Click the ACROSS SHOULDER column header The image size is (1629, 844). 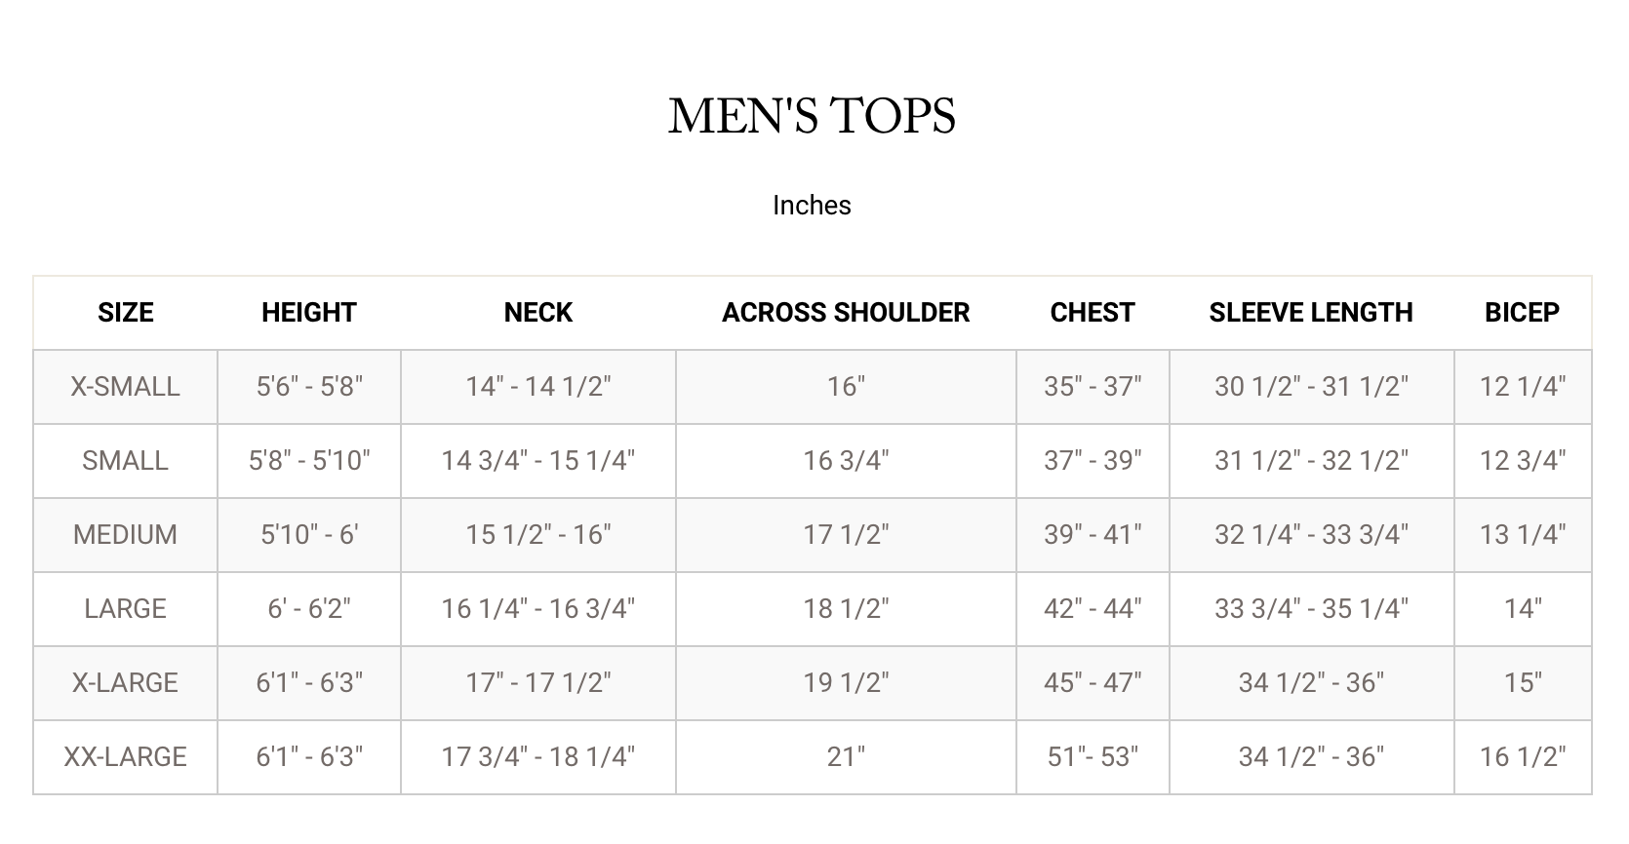pyautogui.click(x=846, y=313)
